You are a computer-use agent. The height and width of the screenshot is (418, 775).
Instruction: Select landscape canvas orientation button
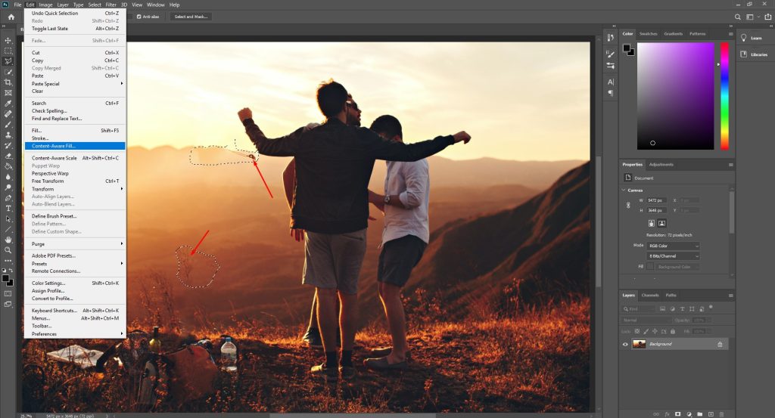pos(661,224)
